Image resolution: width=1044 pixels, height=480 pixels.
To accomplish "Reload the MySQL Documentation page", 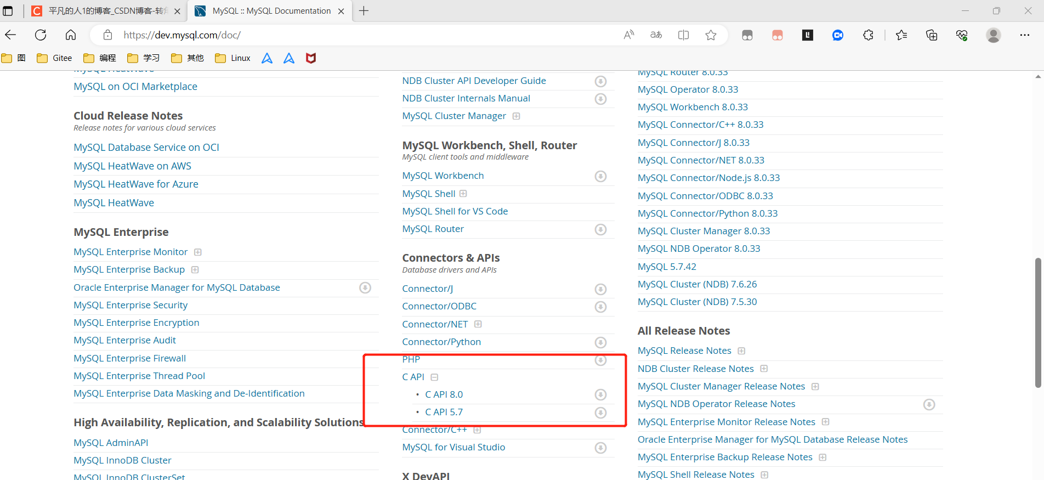I will coord(41,35).
